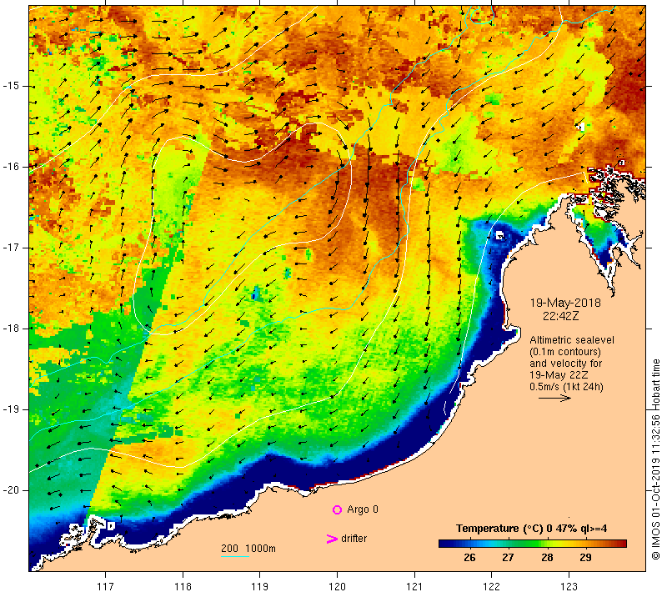Click the 'and velocity for' caption line

point(566,364)
